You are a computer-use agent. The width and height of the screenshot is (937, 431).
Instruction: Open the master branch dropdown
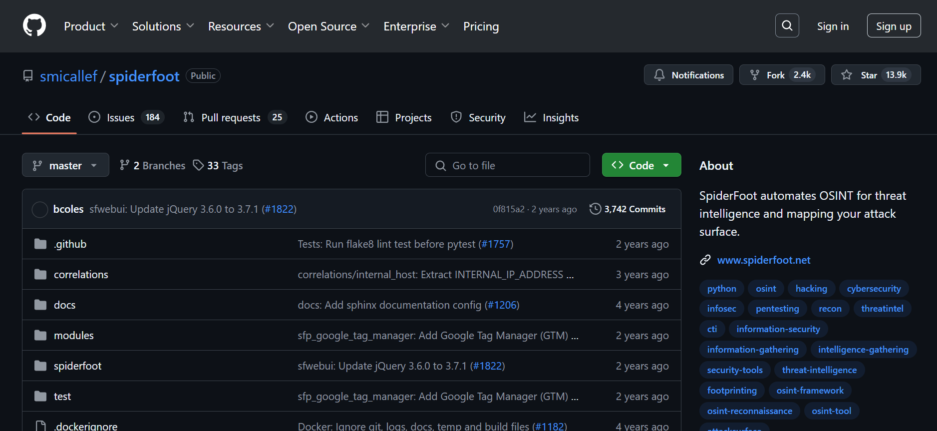65,165
